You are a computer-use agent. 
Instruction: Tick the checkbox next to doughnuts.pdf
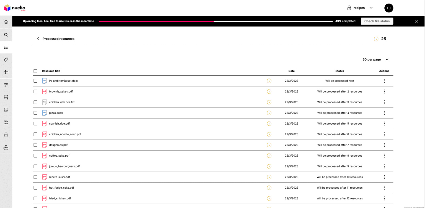[35, 145]
